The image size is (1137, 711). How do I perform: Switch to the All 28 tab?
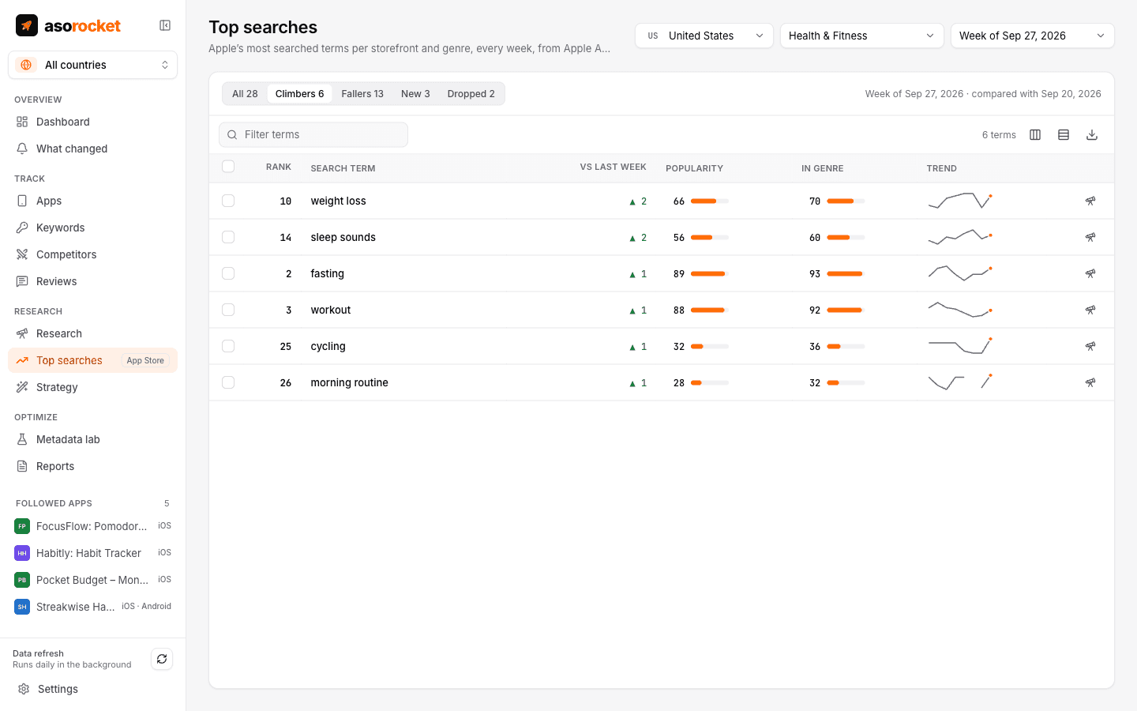coord(245,94)
